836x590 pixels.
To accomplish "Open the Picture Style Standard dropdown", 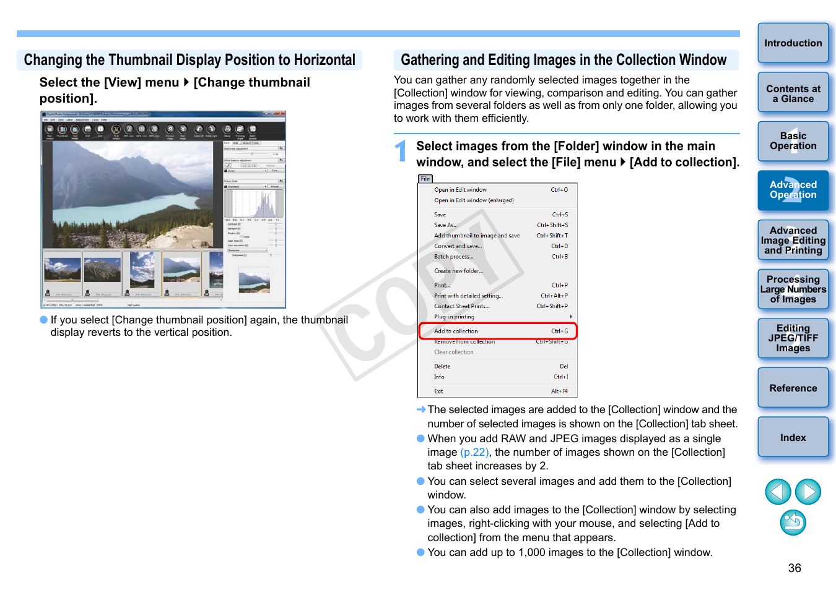I will pos(245,187).
